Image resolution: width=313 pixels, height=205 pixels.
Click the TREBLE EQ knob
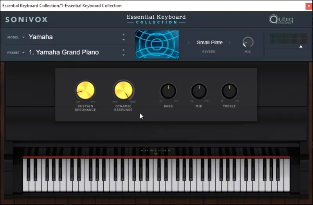[x=229, y=91]
